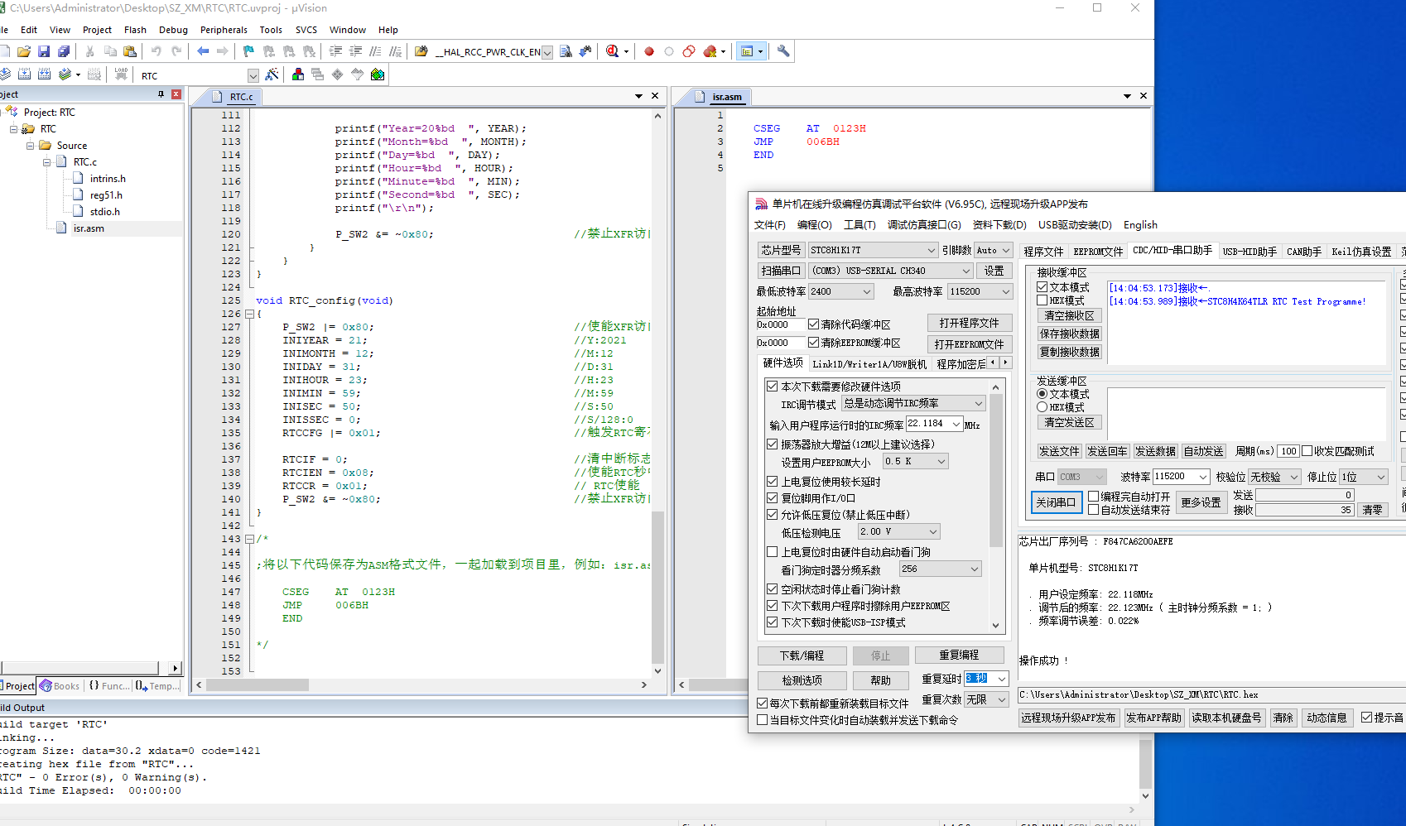
Task: Kill all breakpoints with the toolbar icon
Action: coord(710,51)
